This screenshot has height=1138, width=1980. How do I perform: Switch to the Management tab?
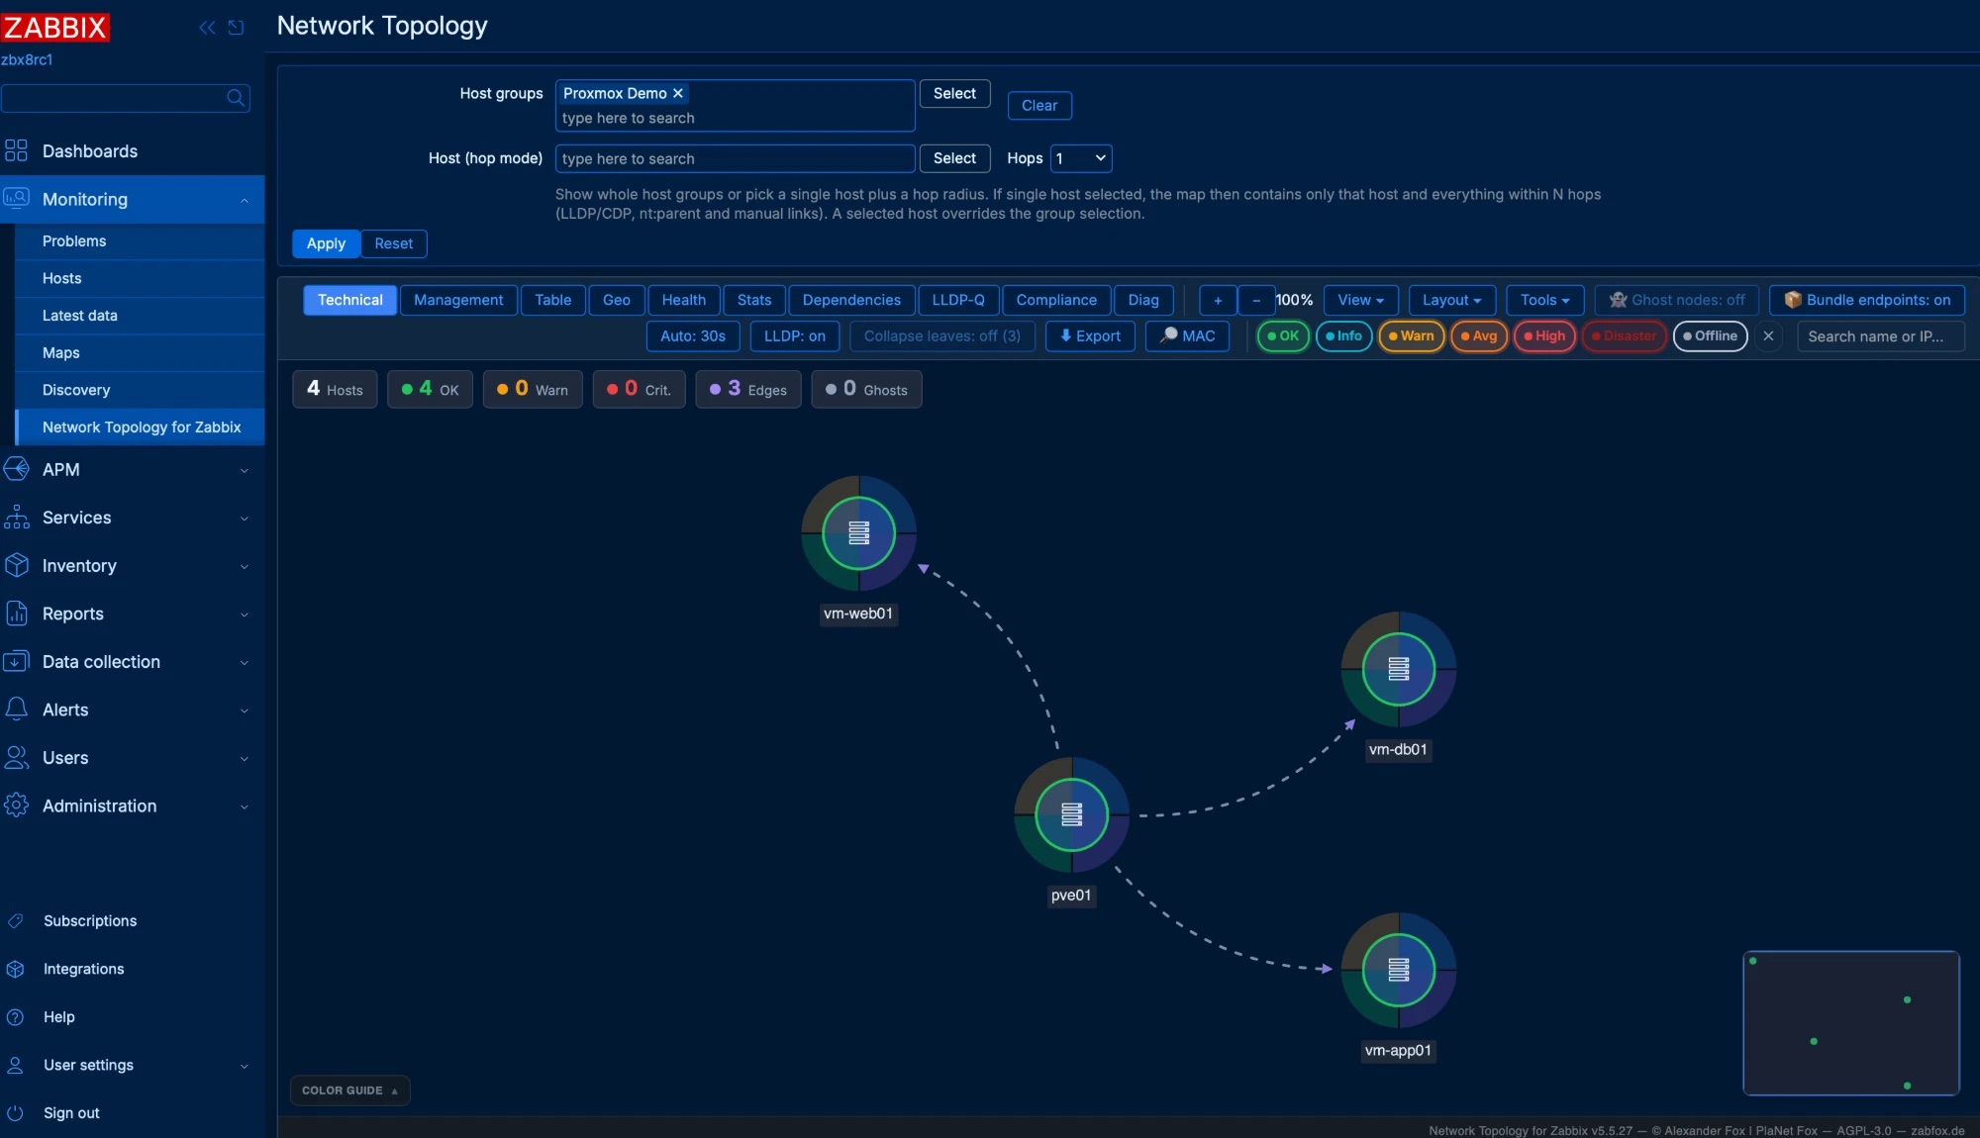(457, 301)
